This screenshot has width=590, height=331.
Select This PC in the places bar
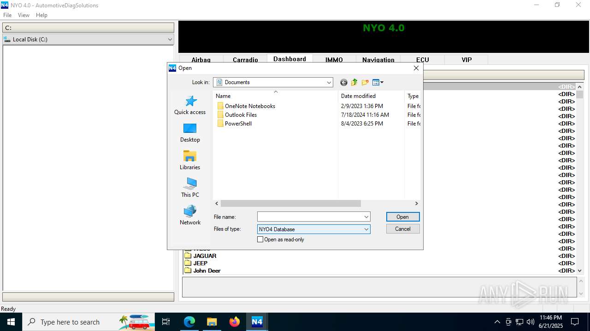tap(190, 188)
